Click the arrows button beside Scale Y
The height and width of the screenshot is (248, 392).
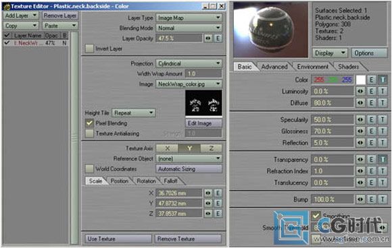208,204
